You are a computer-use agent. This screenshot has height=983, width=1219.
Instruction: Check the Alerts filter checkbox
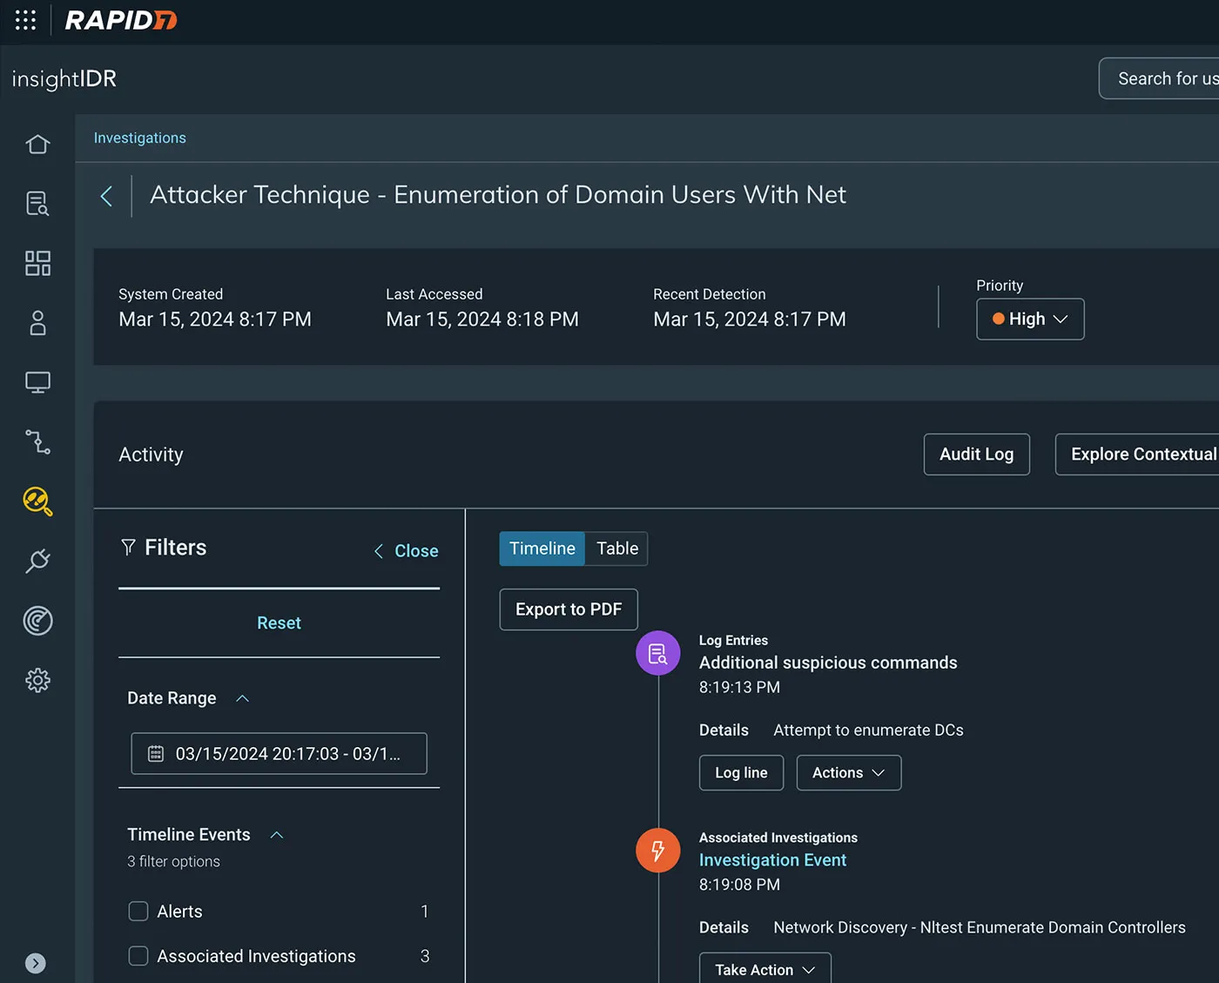(x=138, y=911)
